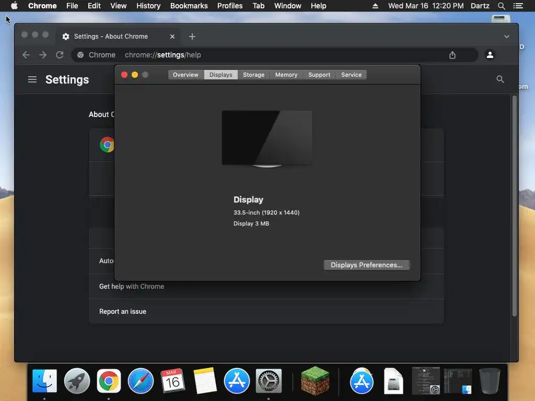This screenshot has width=535, height=401.
Task: Open the View menu
Action: (x=119, y=6)
